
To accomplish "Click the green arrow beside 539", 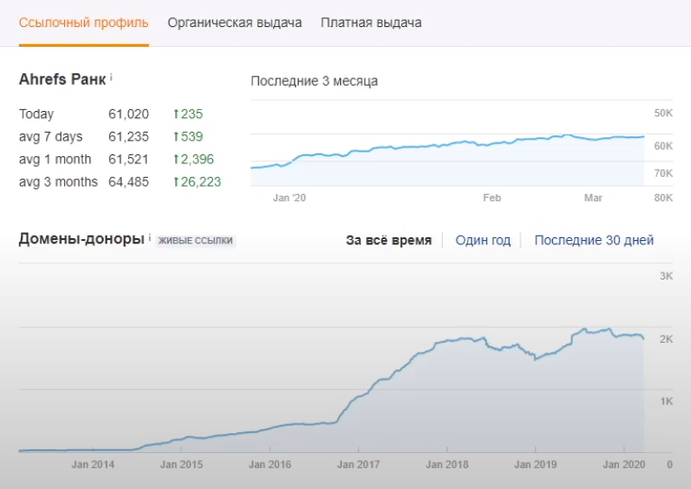I will pos(176,137).
